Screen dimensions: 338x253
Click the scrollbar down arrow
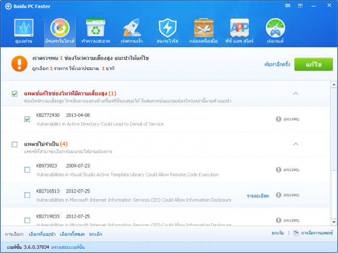334,222
